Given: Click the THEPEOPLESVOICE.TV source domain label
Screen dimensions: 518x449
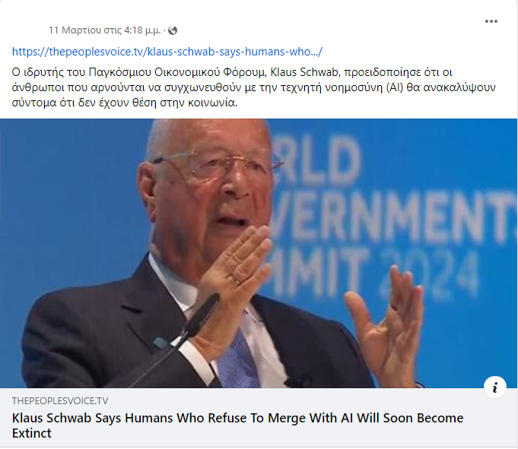Looking at the screenshot, I should click(x=60, y=401).
